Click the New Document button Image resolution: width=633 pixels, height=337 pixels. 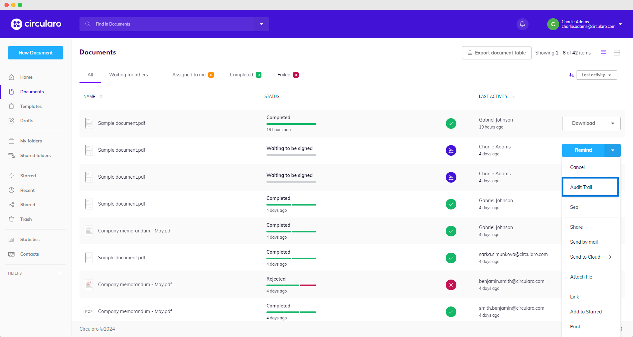[36, 53]
